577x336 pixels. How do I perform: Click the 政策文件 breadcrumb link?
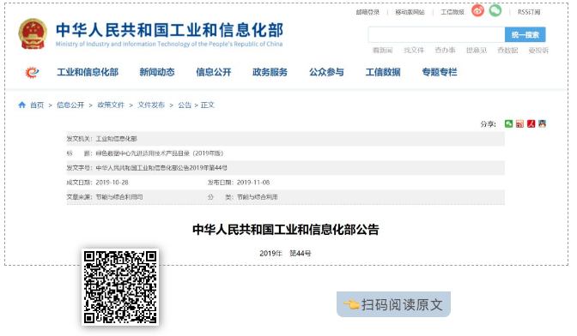(x=111, y=105)
